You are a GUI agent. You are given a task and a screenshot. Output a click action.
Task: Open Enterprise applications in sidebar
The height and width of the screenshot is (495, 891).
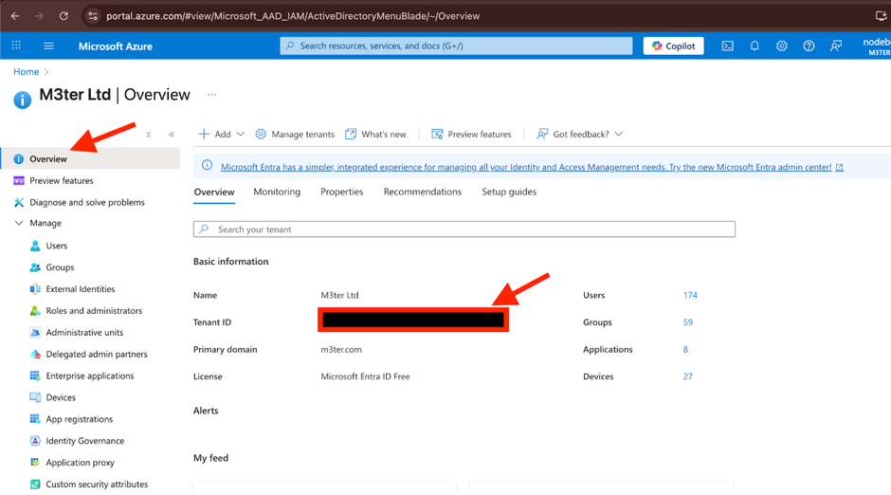89,376
